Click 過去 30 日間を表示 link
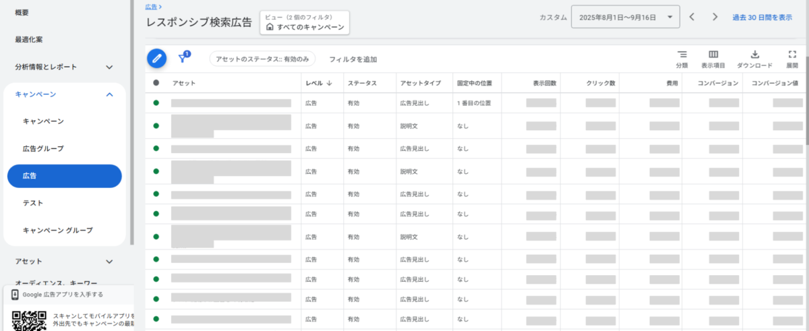Screen dimensions: 809x331 pyautogui.click(x=762, y=18)
